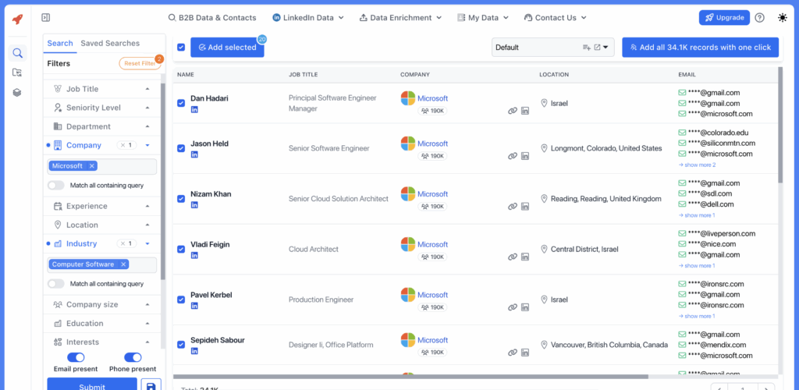Switch to the Saved Searches tab
Viewport: 799px width, 390px height.
[110, 44]
